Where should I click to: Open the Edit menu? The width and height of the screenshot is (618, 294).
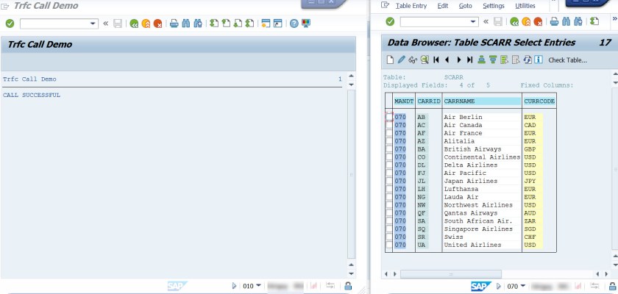(443, 6)
